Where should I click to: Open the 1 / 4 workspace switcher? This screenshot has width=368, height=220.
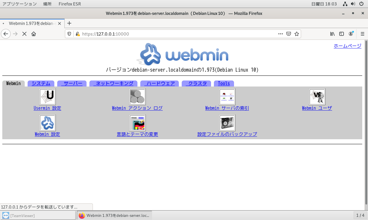(360, 215)
